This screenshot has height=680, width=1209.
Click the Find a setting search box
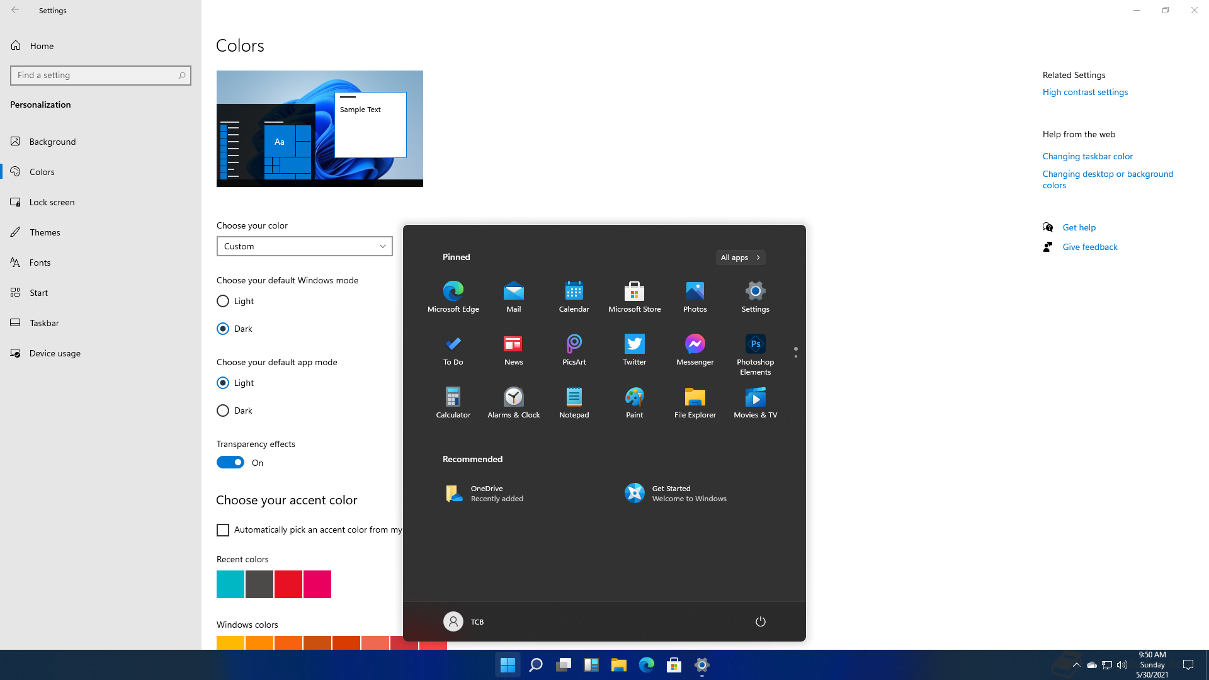point(101,76)
